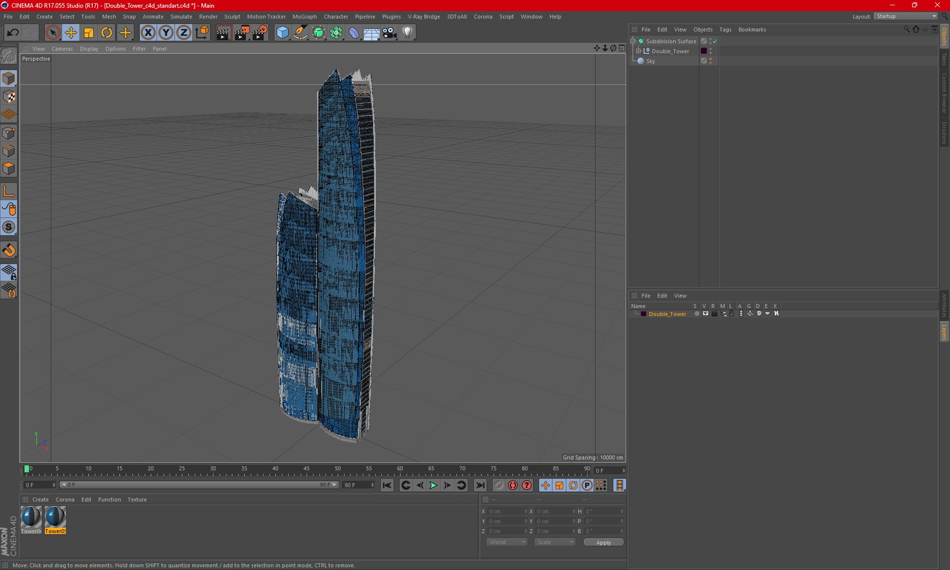This screenshot has height=570, width=950.
Task: Add a Camera object
Action: [389, 33]
